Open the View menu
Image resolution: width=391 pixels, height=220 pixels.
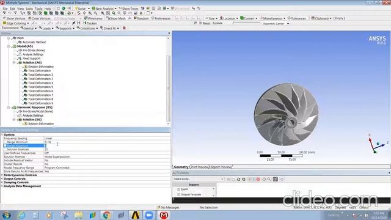tap(20, 9)
